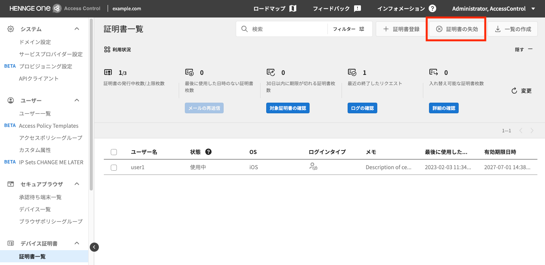
Task: Go to the previous page arrow
Action: click(x=521, y=130)
